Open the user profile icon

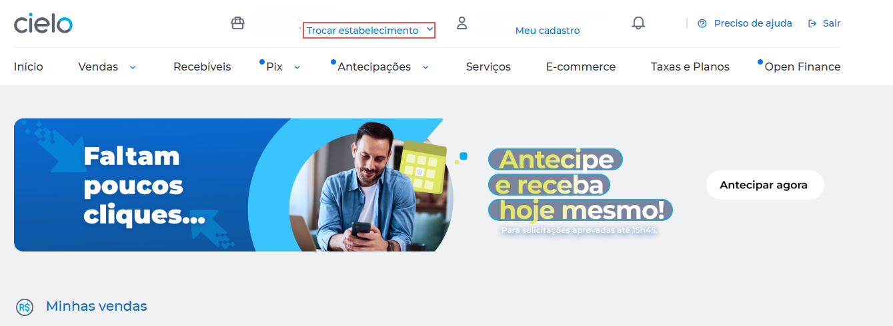pyautogui.click(x=462, y=23)
